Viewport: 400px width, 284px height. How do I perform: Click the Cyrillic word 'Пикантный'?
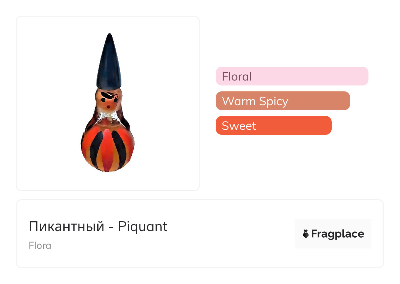click(x=66, y=226)
